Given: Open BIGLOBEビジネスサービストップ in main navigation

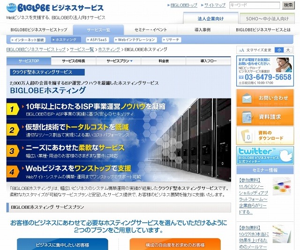Looking at the screenshot, I should coord(39,30).
